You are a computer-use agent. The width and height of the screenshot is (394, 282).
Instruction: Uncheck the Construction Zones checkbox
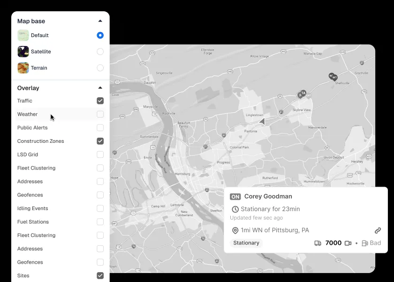click(x=100, y=141)
